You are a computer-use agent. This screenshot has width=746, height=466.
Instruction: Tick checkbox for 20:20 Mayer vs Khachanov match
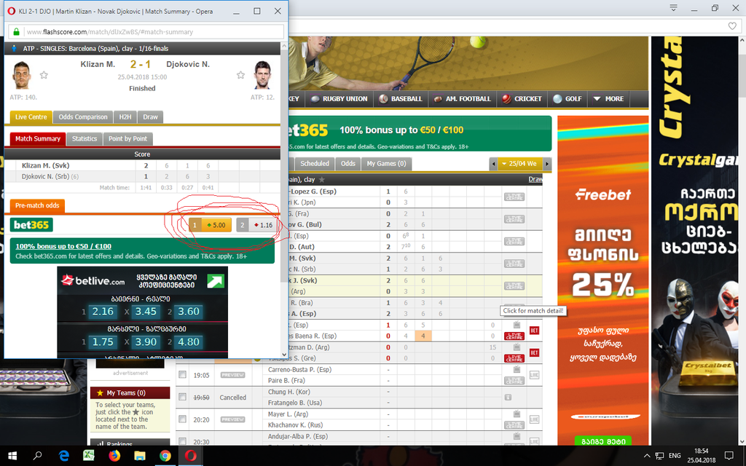182,419
